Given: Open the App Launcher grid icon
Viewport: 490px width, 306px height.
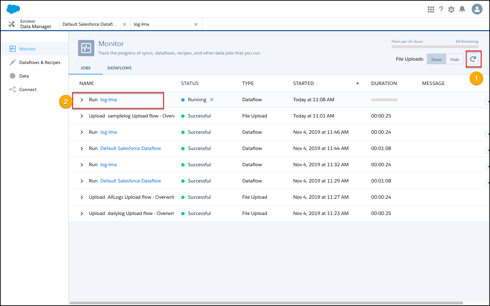Looking at the screenshot, I should click(x=431, y=9).
